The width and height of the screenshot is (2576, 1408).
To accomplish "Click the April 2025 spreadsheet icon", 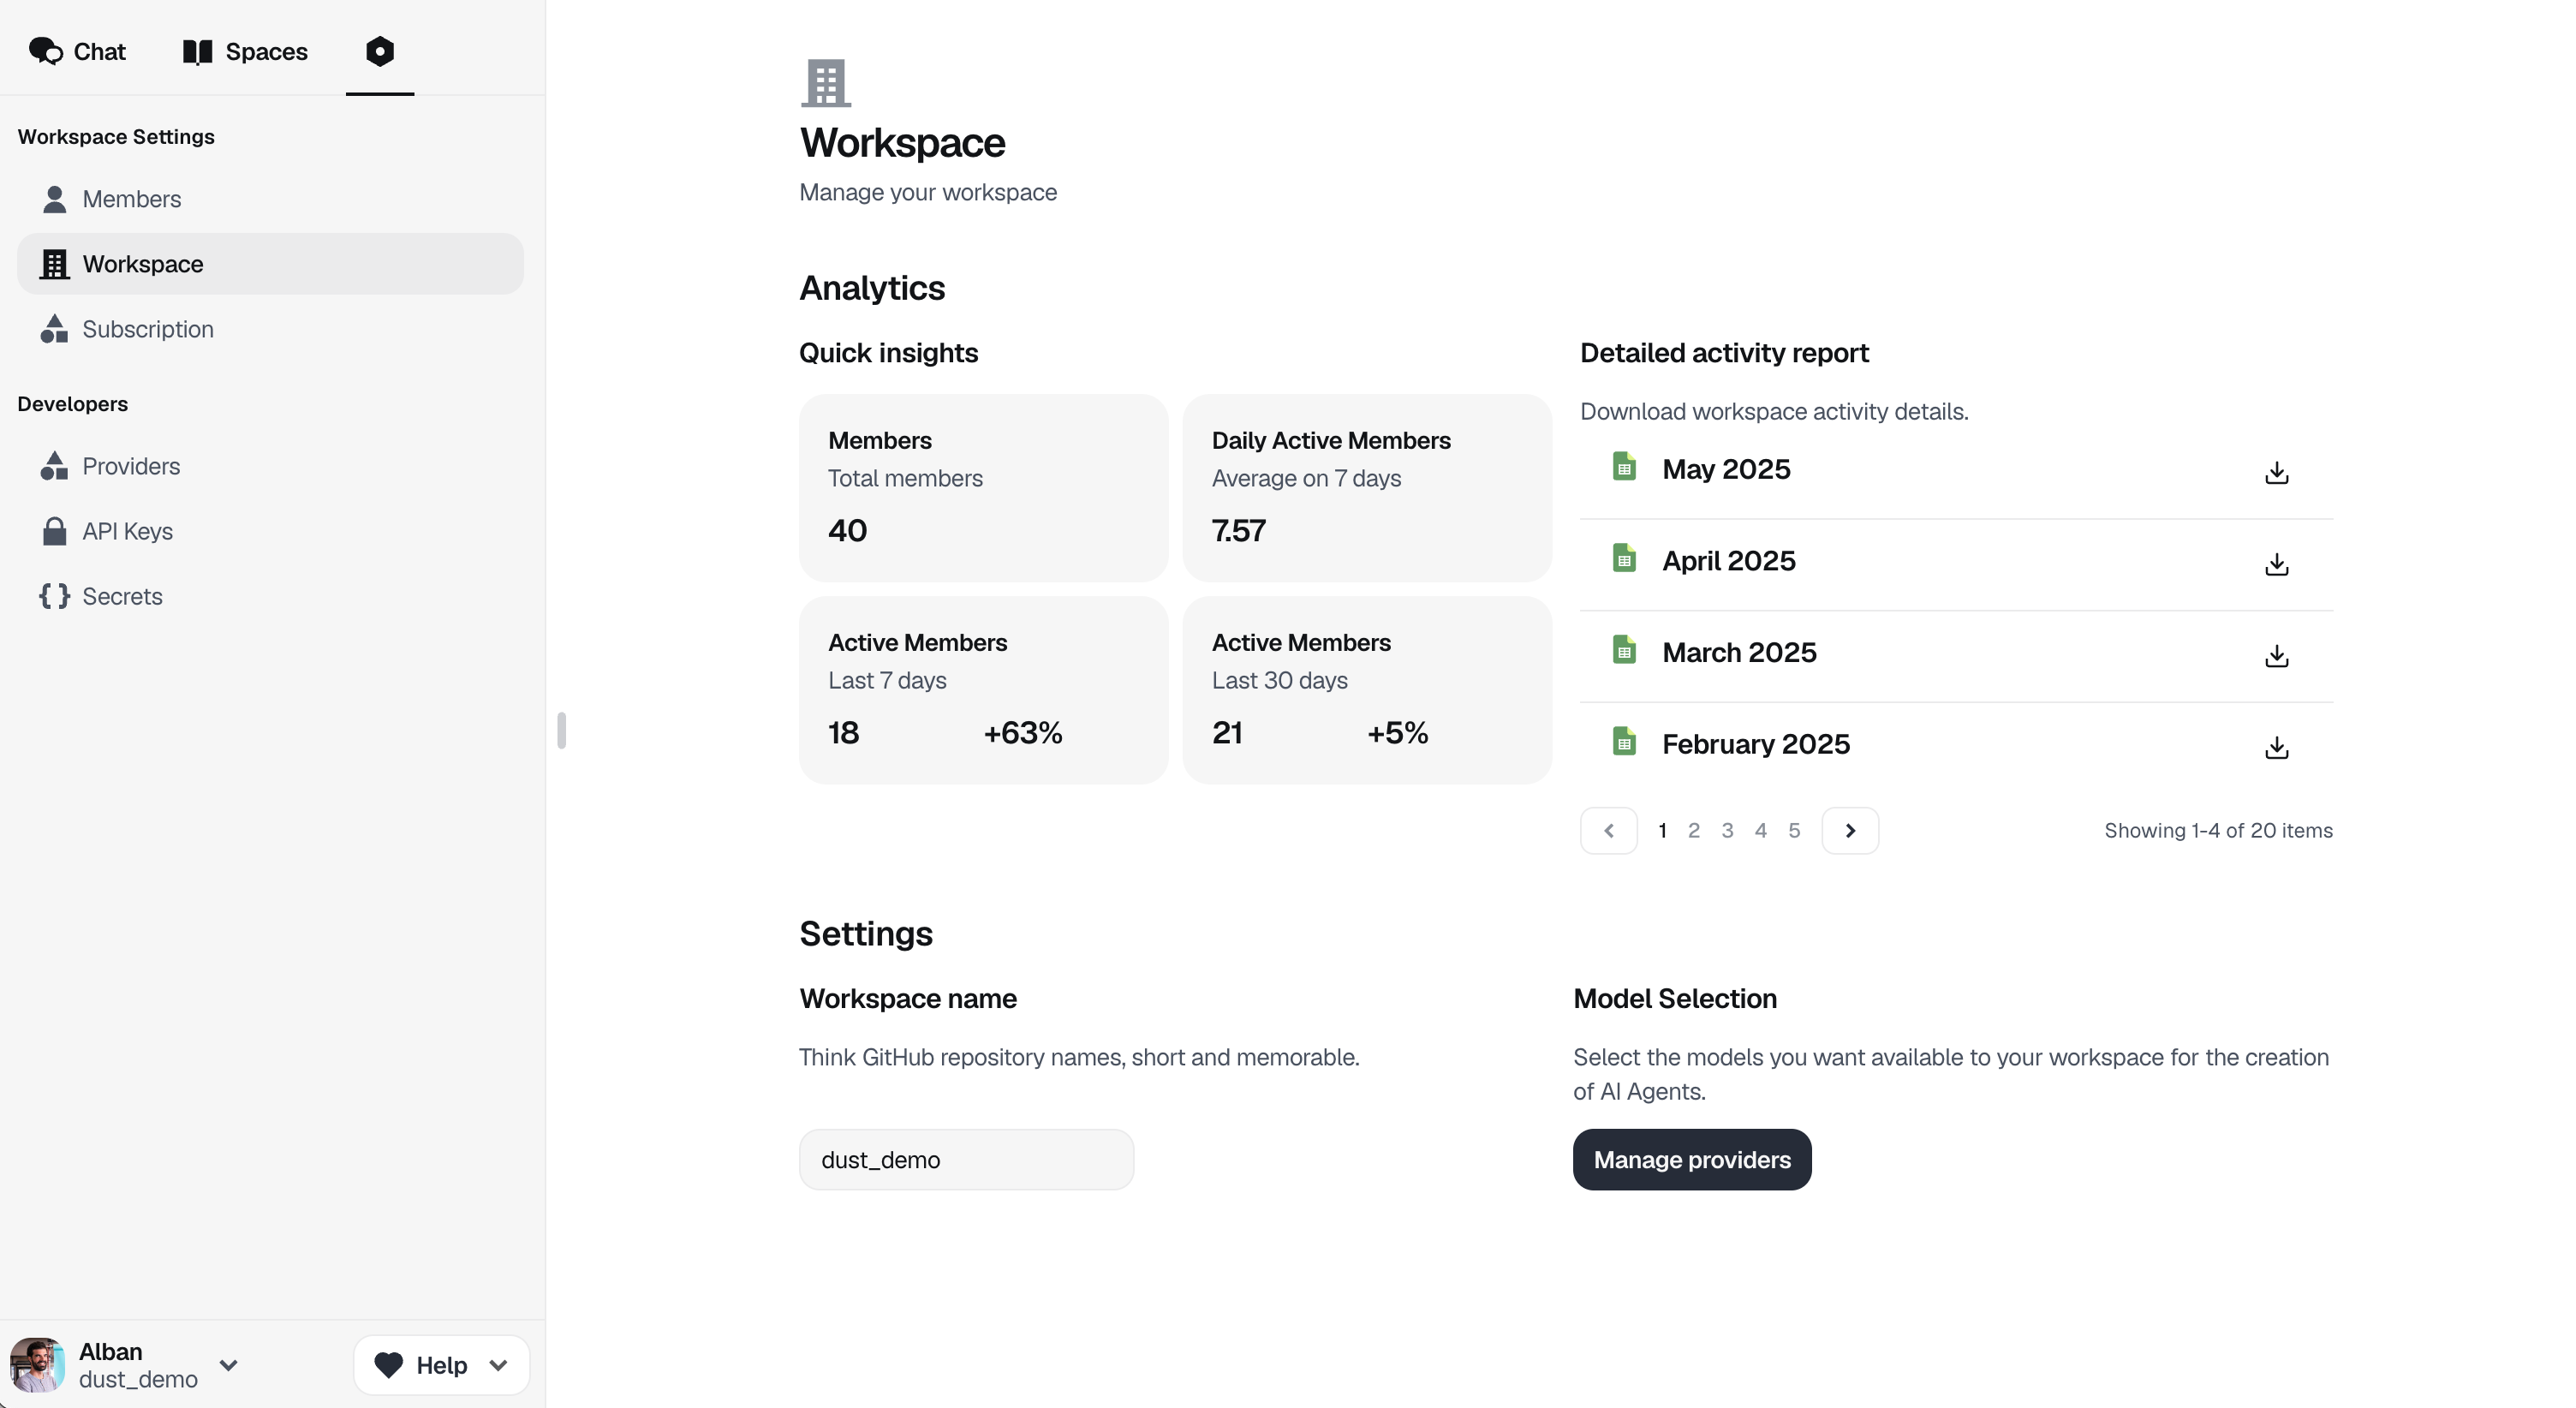I will pyautogui.click(x=1624, y=558).
